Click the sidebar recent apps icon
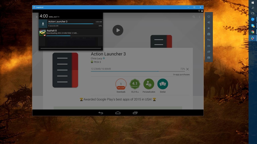This screenshot has width=257, height=144. pyautogui.click(x=209, y=52)
